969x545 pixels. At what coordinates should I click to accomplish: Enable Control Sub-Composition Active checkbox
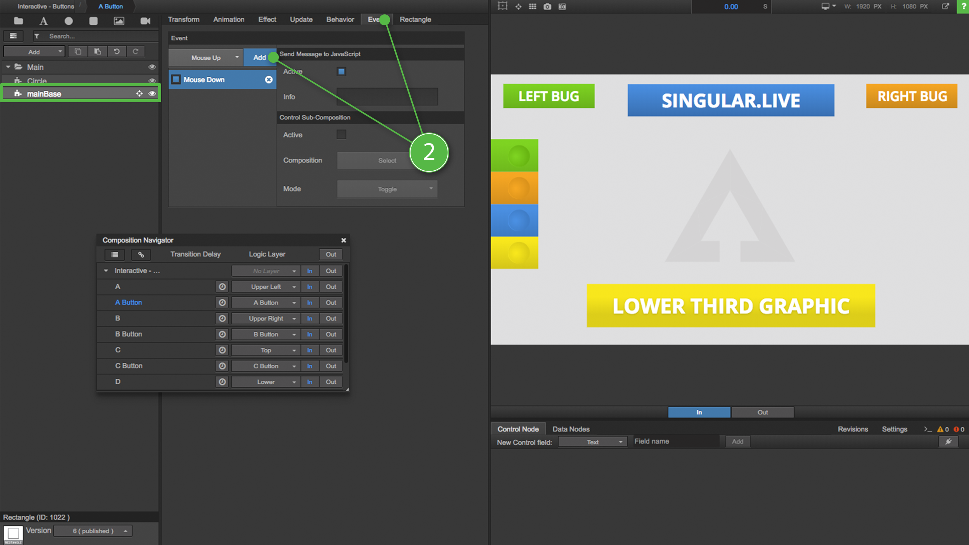point(341,134)
